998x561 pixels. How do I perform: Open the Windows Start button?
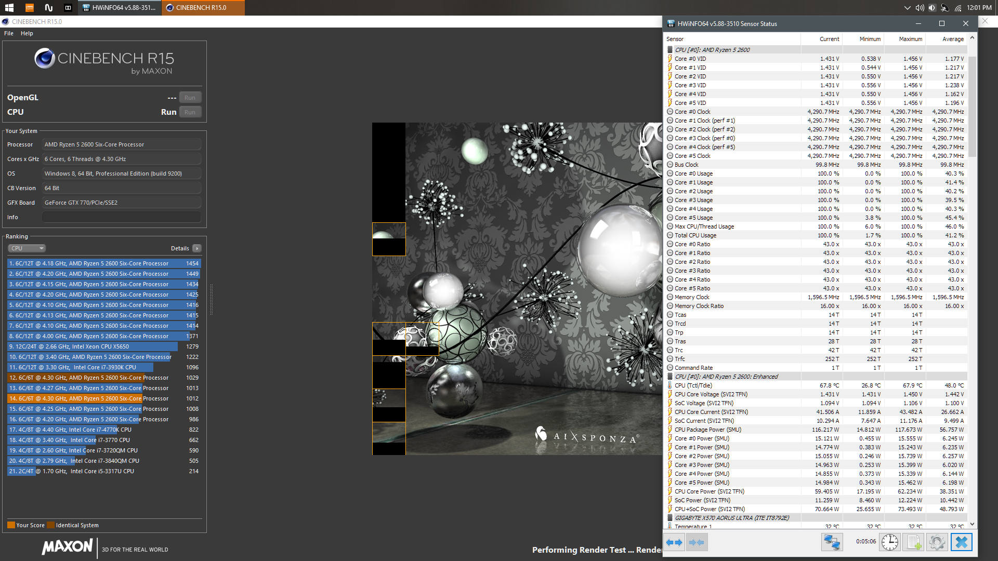coord(9,8)
